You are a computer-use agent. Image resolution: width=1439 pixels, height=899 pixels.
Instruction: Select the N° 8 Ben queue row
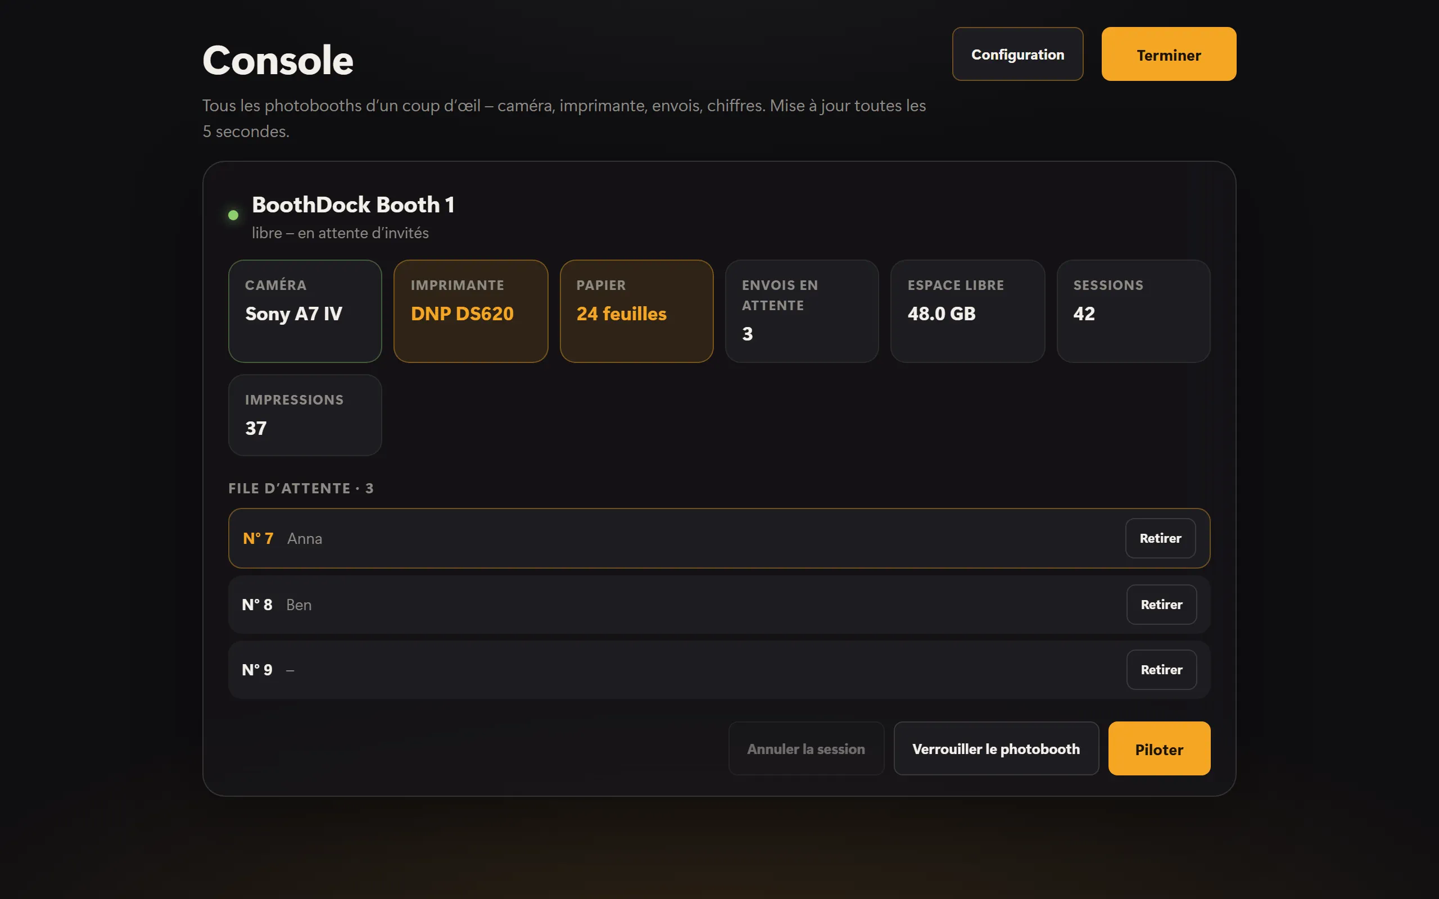(x=719, y=604)
